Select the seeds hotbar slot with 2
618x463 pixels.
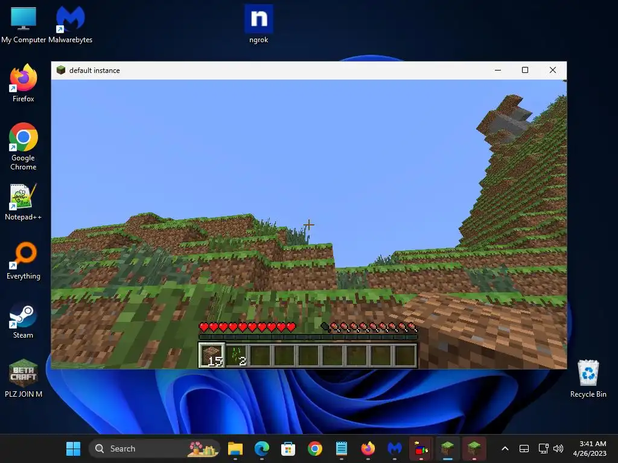pyautogui.click(x=237, y=355)
